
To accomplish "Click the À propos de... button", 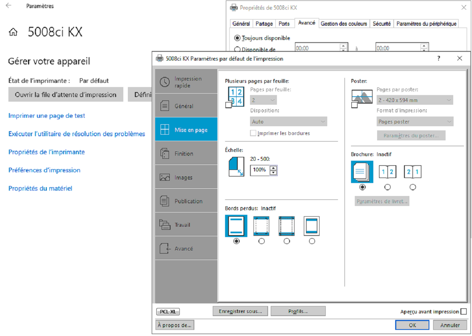I will tap(175, 325).
